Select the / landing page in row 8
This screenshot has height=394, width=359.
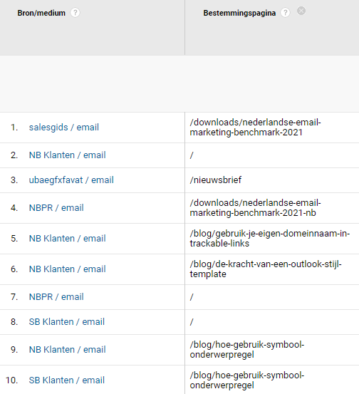click(x=192, y=322)
